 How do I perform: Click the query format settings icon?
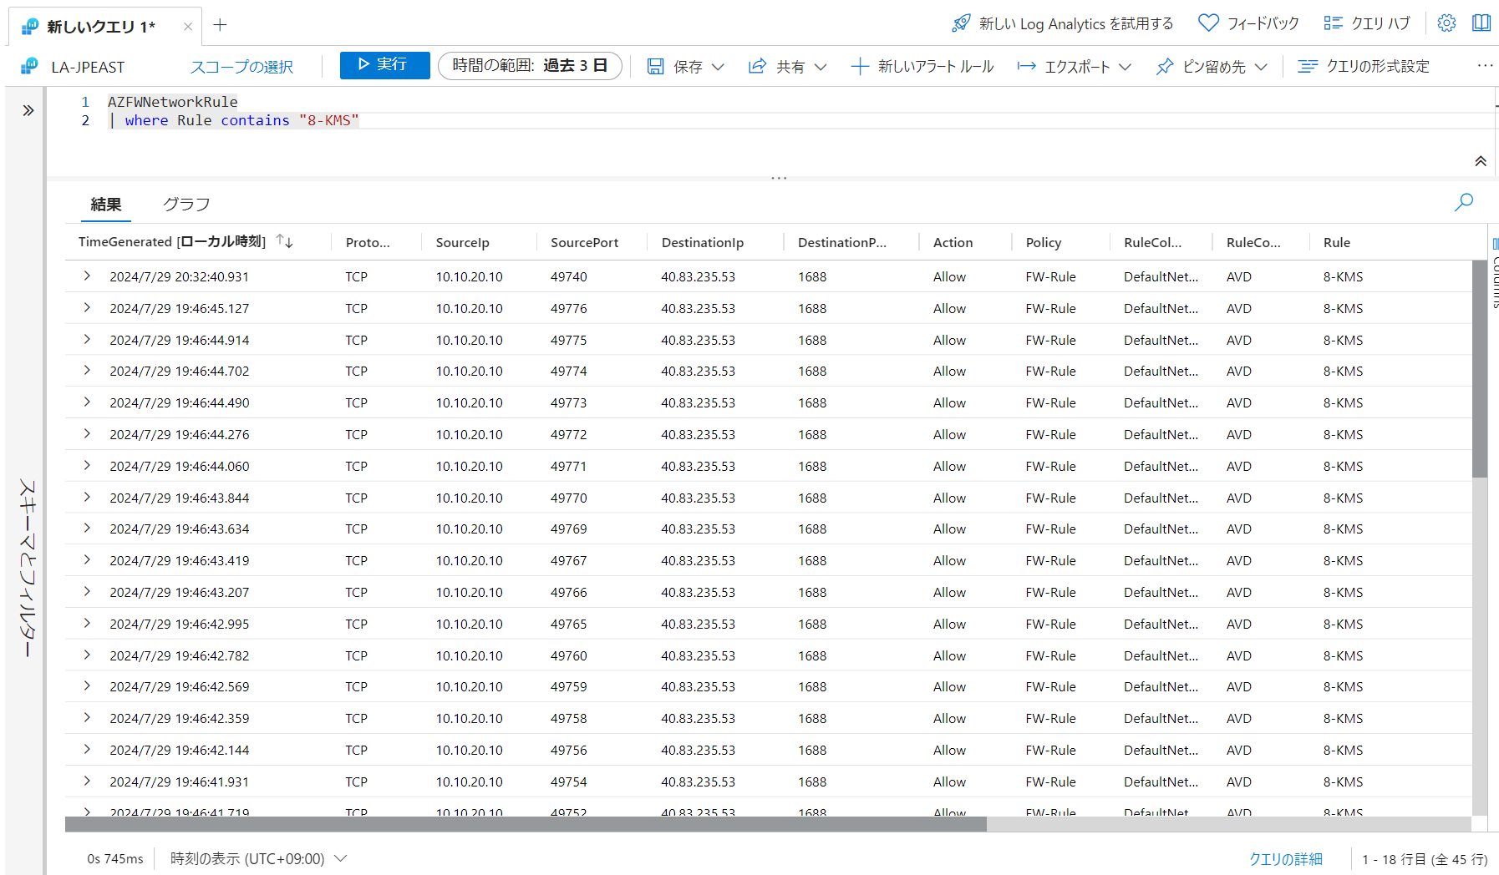[1308, 66]
